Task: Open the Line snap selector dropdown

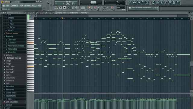Action: coord(121,8)
